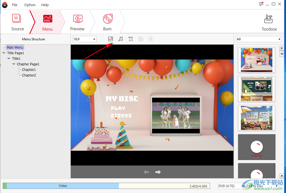
Task: Open the Option menu
Action: (x=30, y=5)
